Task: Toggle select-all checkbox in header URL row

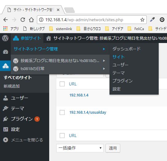Action: pyautogui.click(x=62, y=84)
